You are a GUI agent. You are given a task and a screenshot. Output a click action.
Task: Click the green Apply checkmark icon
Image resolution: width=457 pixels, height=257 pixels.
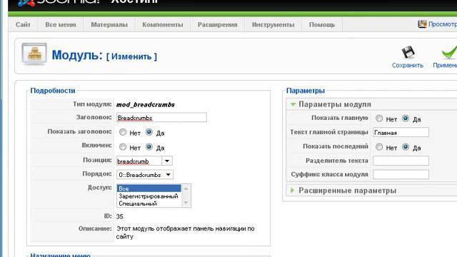[449, 52]
